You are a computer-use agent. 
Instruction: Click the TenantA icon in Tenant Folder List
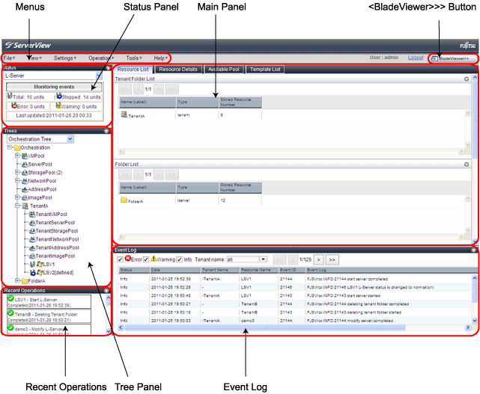point(124,116)
